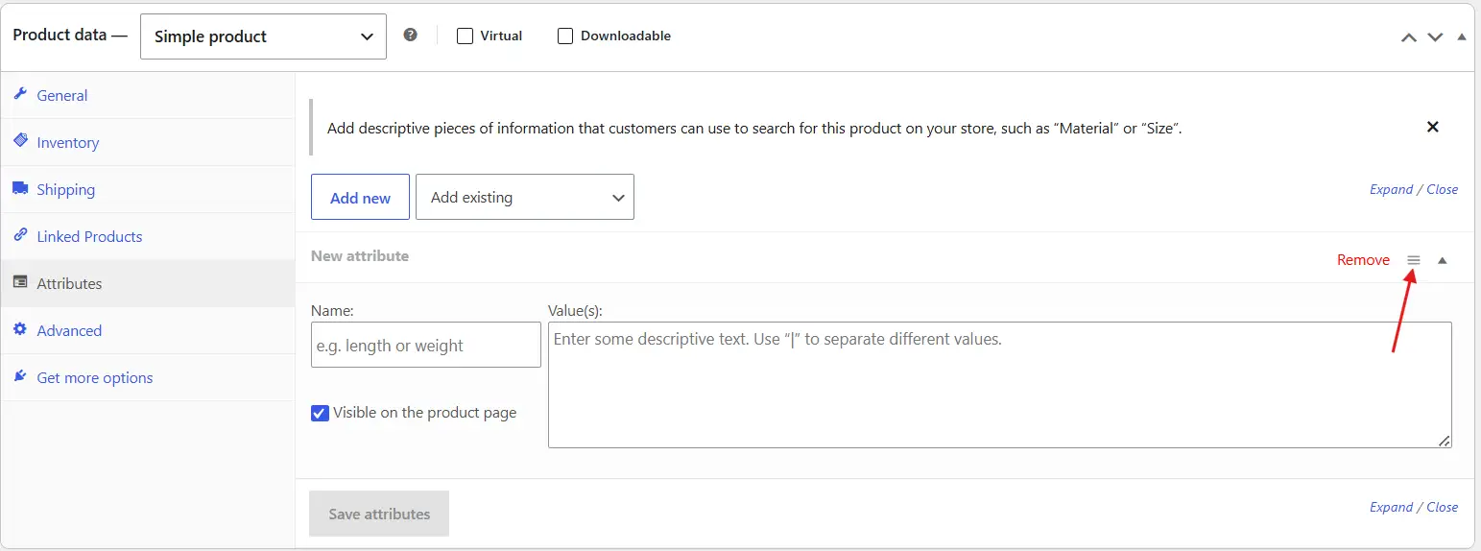Click the General wrench icon
The image size is (1481, 551).
20,94
